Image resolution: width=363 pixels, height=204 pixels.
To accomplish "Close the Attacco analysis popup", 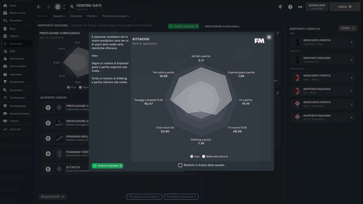I will tap(269, 37).
